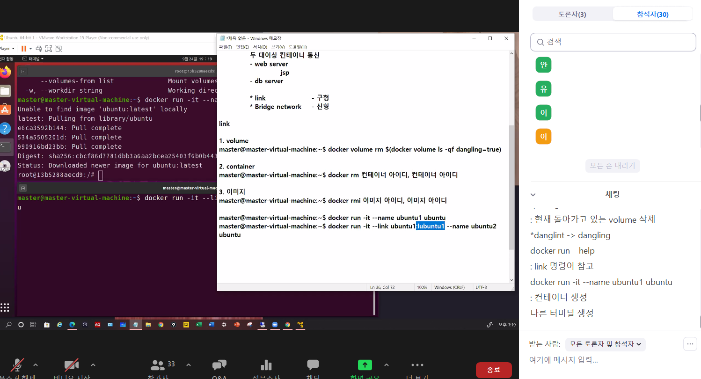Switch to the panelists tab
This screenshot has width=701, height=379.
click(572, 14)
